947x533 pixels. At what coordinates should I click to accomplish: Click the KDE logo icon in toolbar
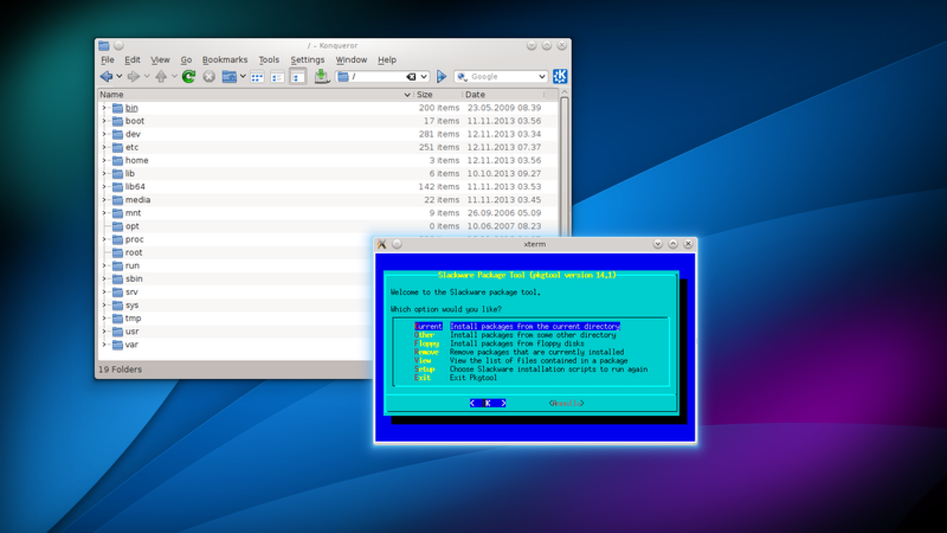(559, 76)
